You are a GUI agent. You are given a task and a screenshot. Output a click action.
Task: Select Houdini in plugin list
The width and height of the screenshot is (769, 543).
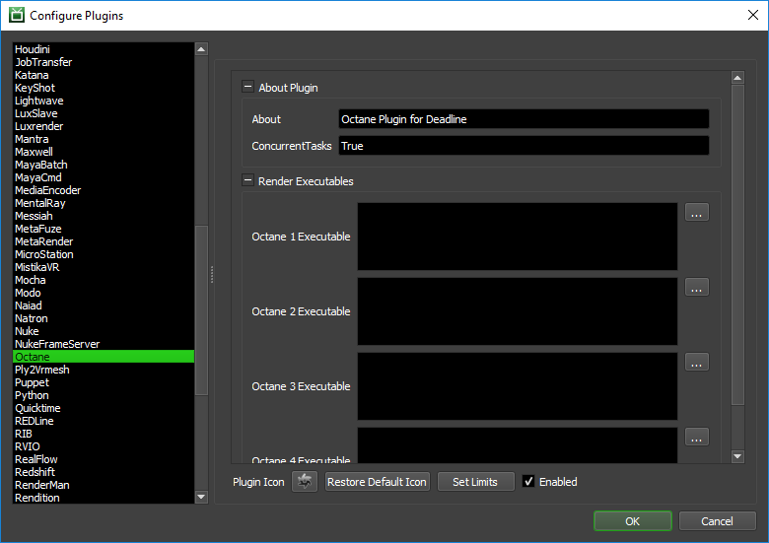(104, 49)
